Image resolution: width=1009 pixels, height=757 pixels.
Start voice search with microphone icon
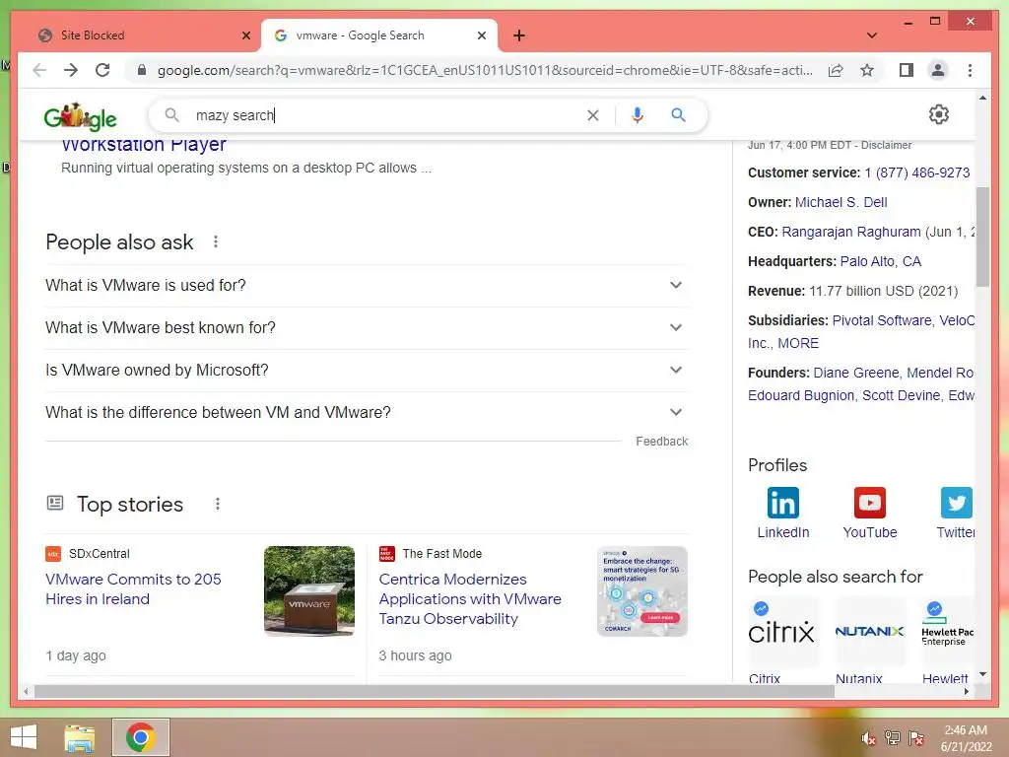[x=638, y=115]
